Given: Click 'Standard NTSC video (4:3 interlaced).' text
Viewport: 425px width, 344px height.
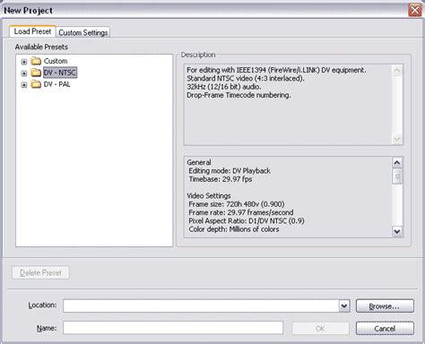Looking at the screenshot, I should tap(246, 79).
